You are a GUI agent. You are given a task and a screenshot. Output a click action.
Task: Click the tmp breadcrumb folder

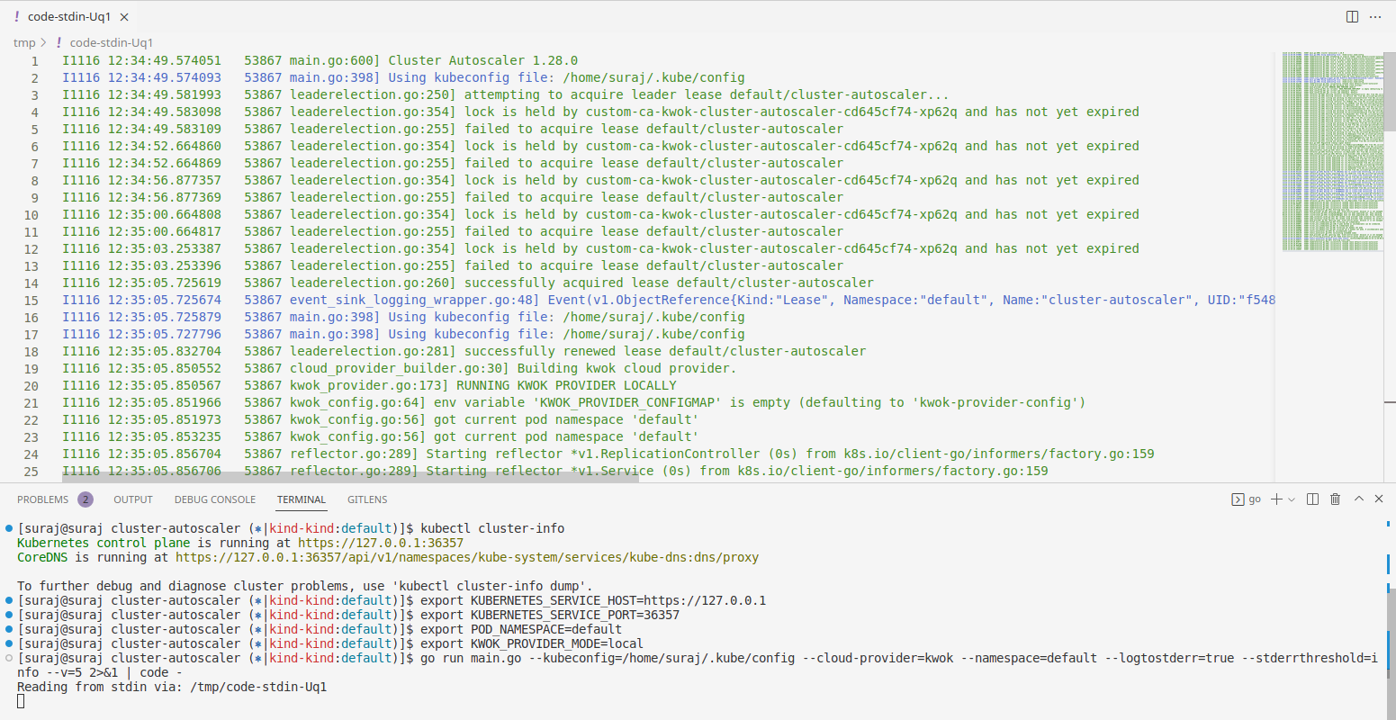pyautogui.click(x=24, y=42)
